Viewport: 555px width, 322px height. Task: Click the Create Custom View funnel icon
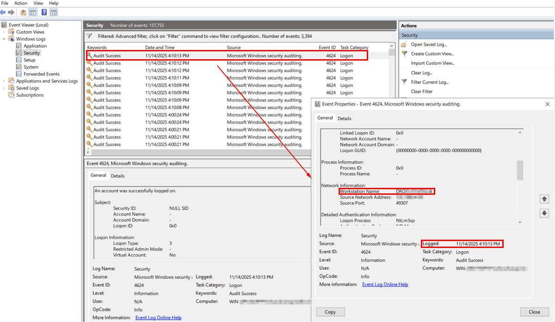[404, 53]
